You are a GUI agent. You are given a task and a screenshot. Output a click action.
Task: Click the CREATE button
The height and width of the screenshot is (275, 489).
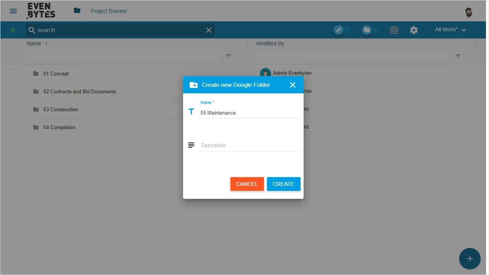(x=284, y=184)
